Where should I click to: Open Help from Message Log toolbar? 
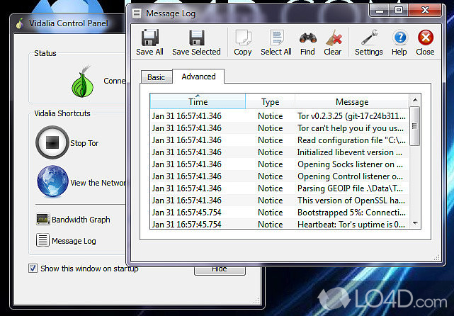399,43
